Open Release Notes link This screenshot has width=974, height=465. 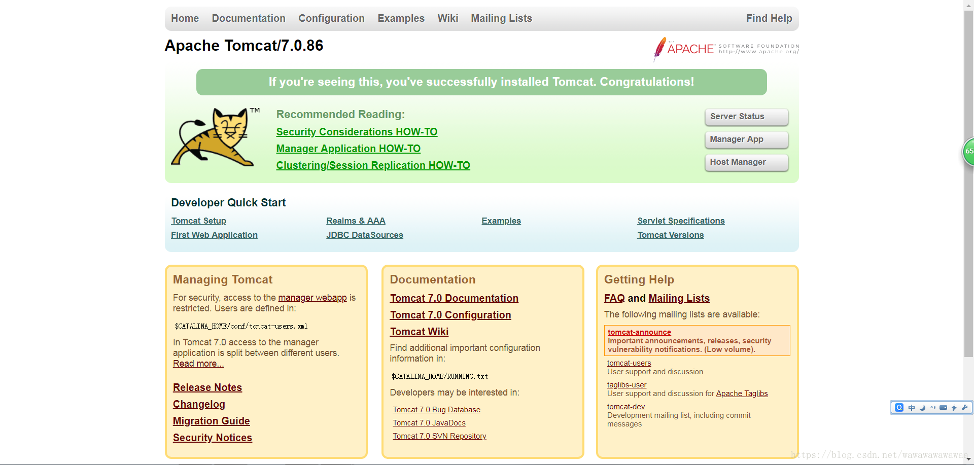coord(207,387)
